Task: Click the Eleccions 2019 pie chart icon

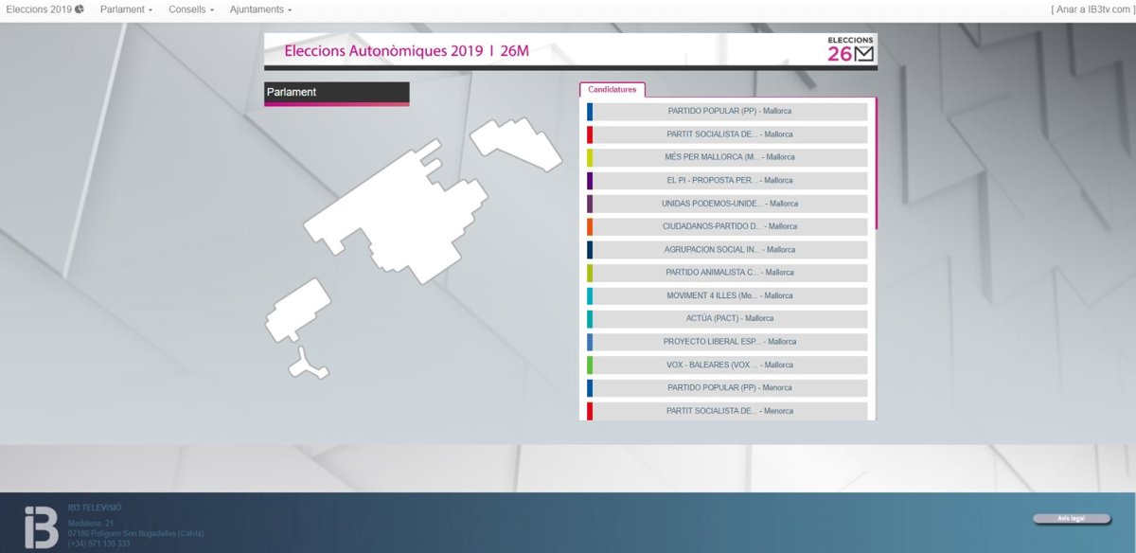Action: point(80,9)
